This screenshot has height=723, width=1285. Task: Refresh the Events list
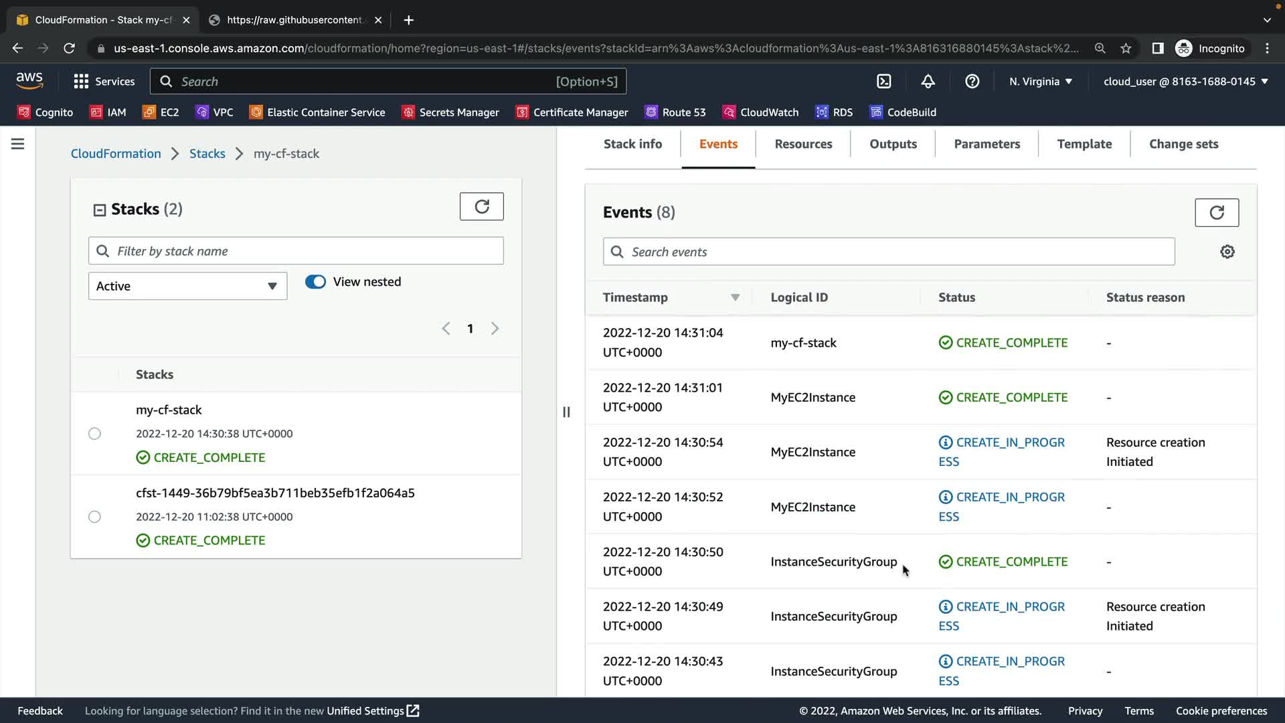1216,212
